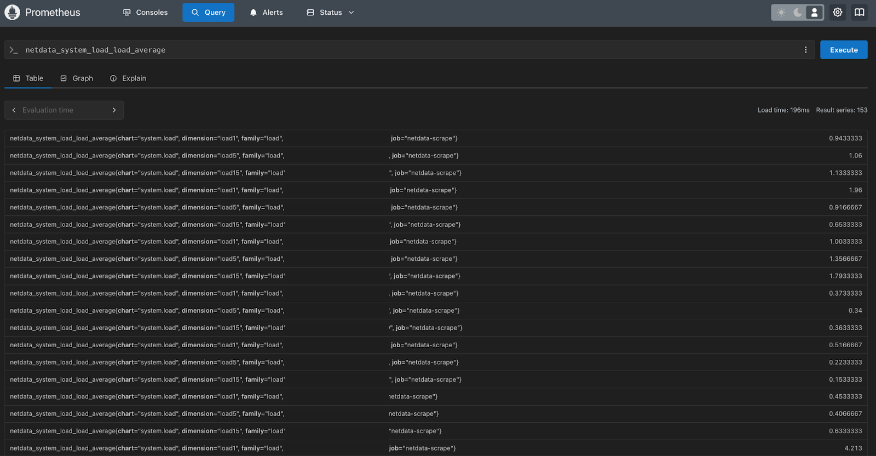Select the value 0.5166667
This screenshot has height=456, width=876.
[x=845, y=345]
